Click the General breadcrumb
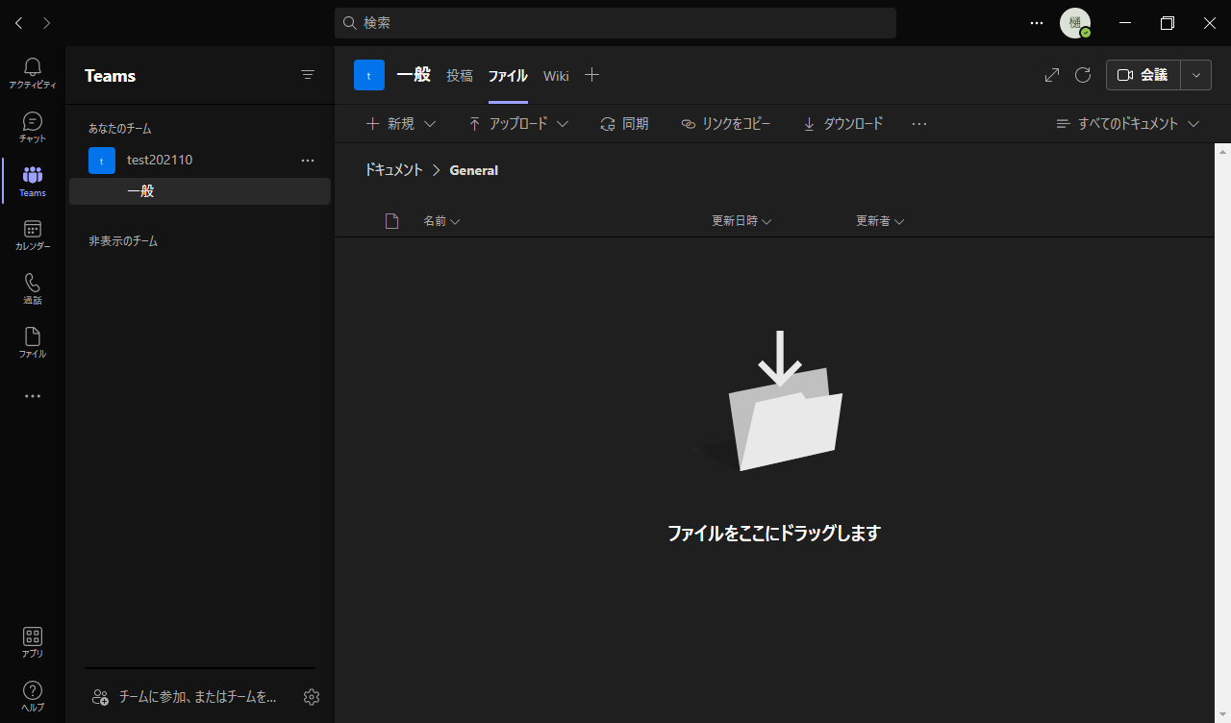Image resolution: width=1231 pixels, height=723 pixels. [474, 170]
